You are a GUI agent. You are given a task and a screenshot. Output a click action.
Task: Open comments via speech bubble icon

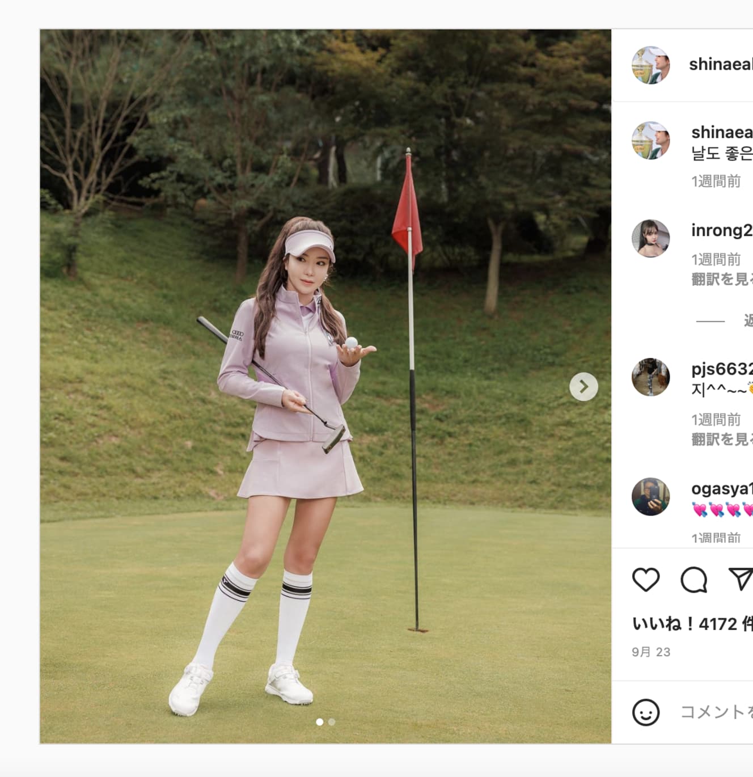[x=693, y=580]
